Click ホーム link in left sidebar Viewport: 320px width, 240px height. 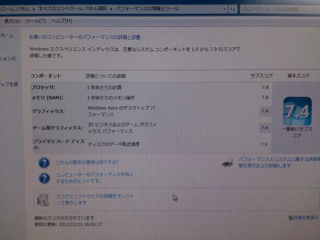pos(7,36)
